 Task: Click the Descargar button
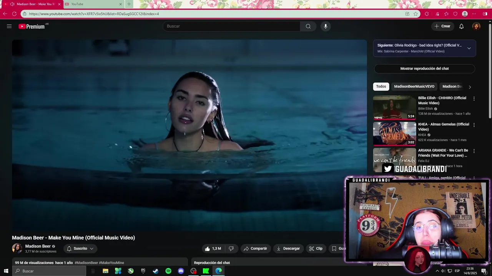point(288,248)
